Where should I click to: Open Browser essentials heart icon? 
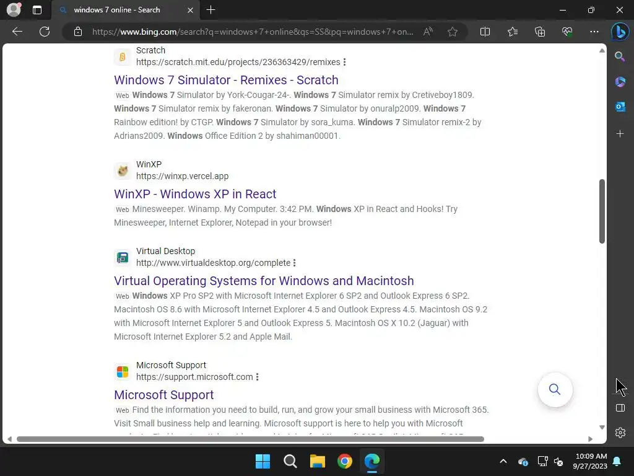pyautogui.click(x=567, y=32)
